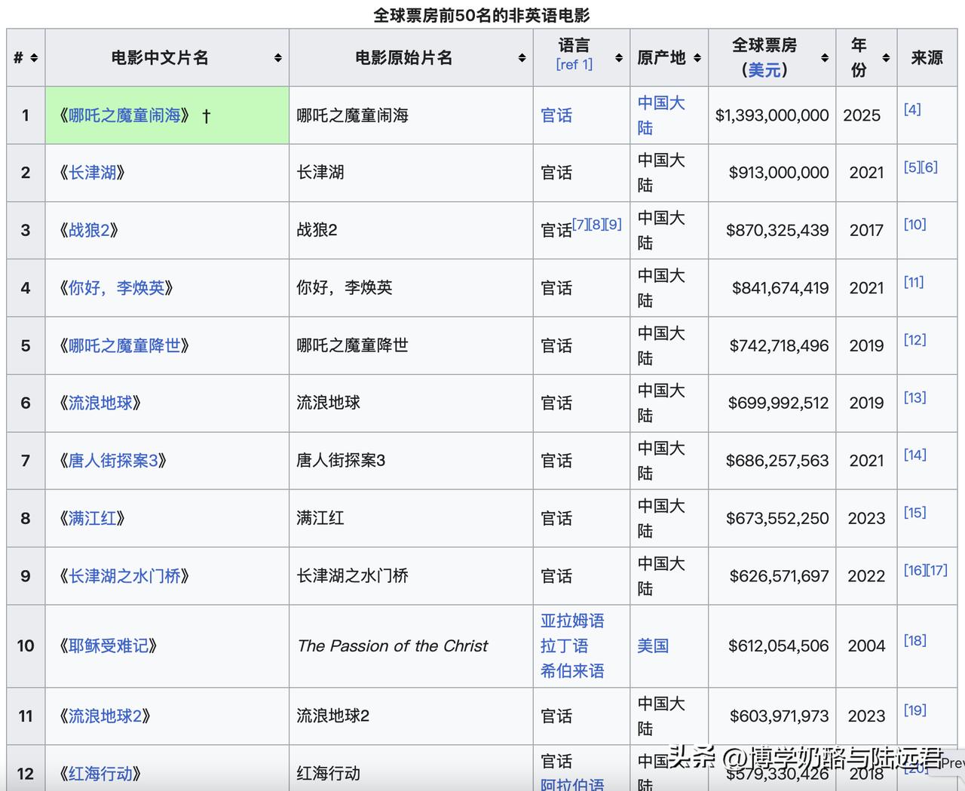Select $686,257,563 box office value
Viewport: 965px width, 791px height.
pos(777,461)
